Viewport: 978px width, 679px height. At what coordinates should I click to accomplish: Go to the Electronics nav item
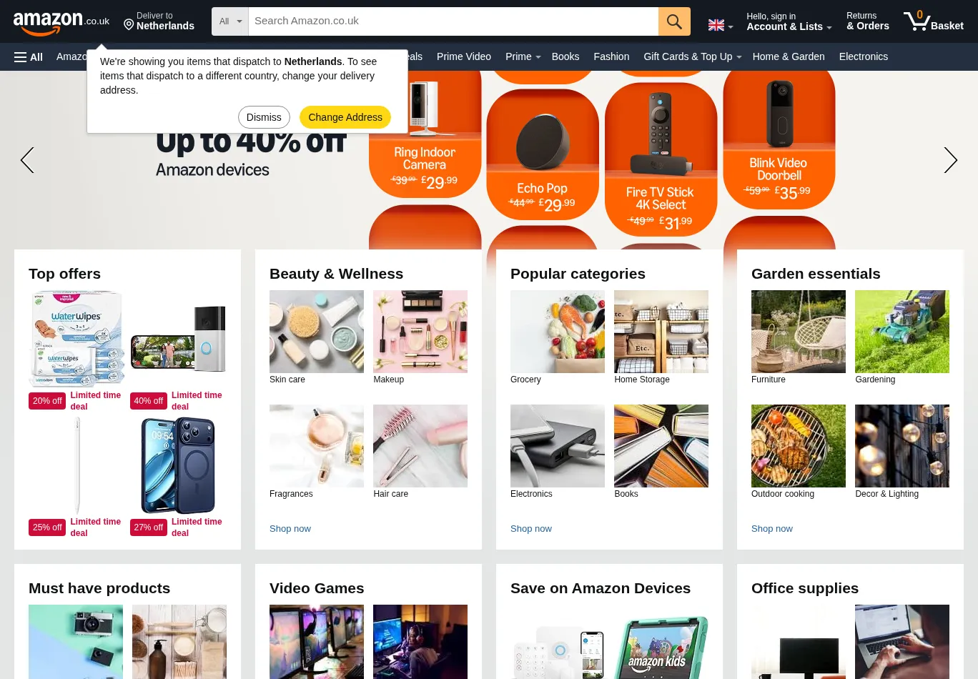click(863, 56)
